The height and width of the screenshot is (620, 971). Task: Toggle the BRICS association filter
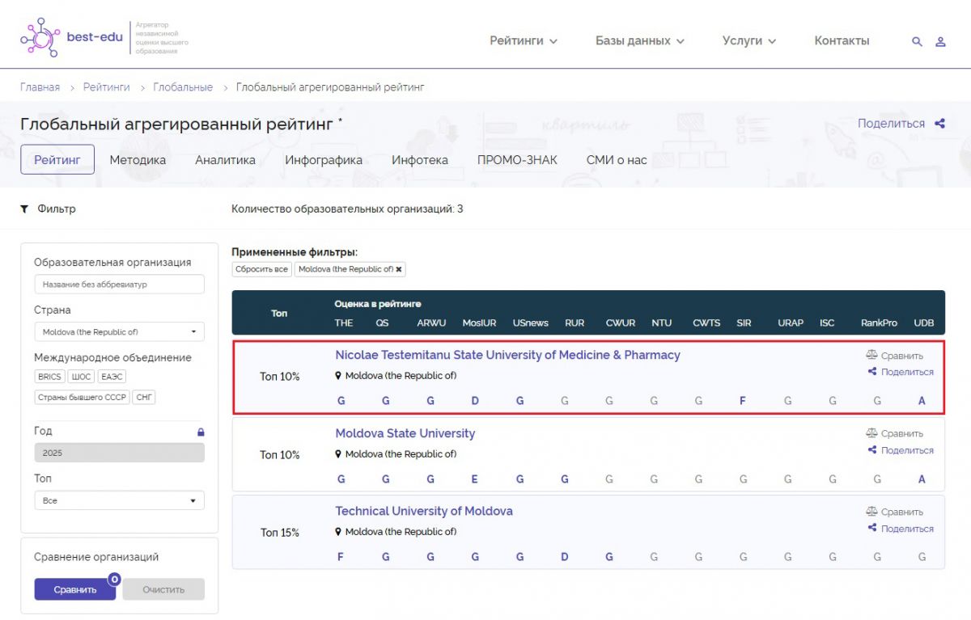click(x=49, y=377)
